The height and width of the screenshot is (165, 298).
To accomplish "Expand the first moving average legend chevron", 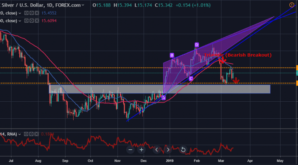I will 20,13.
